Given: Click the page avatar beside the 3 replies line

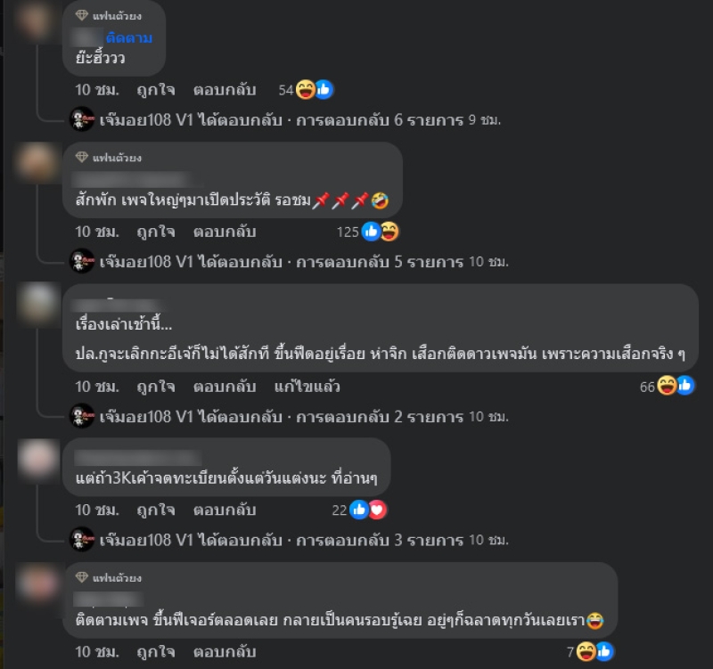Looking at the screenshot, I should (82, 540).
